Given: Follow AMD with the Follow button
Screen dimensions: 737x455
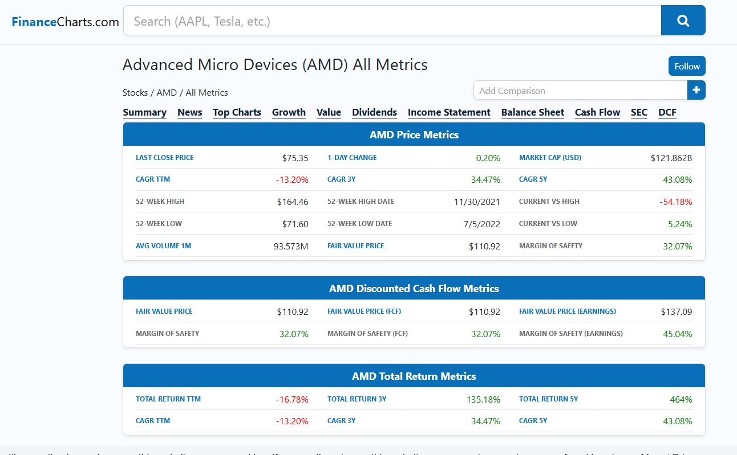Looking at the screenshot, I should (687, 66).
